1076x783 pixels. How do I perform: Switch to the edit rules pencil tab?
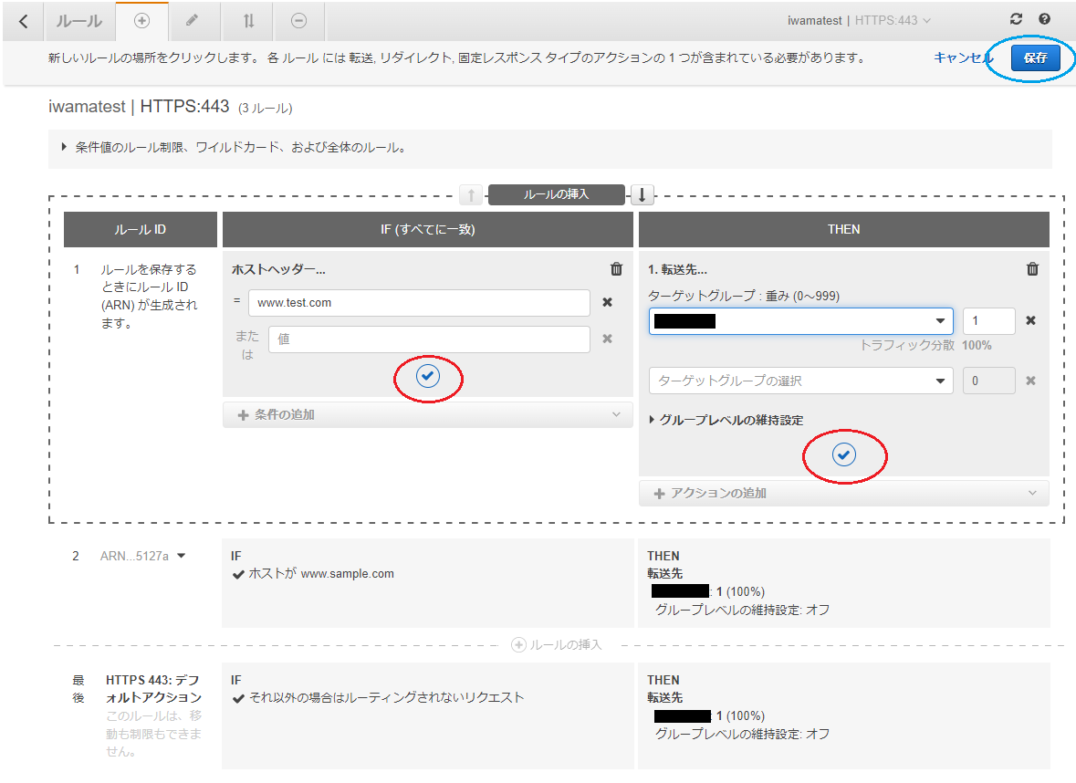pyautogui.click(x=192, y=21)
